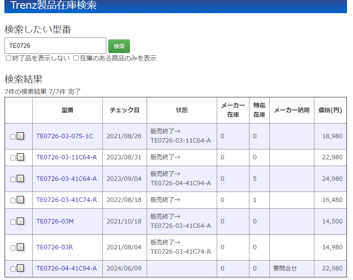
Task: Click chart icon for TE0726-03-07S-1C row
Action: coord(20,136)
